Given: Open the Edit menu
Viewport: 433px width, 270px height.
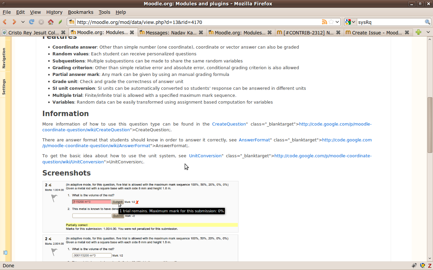Looking at the screenshot, I should [x=20, y=12].
